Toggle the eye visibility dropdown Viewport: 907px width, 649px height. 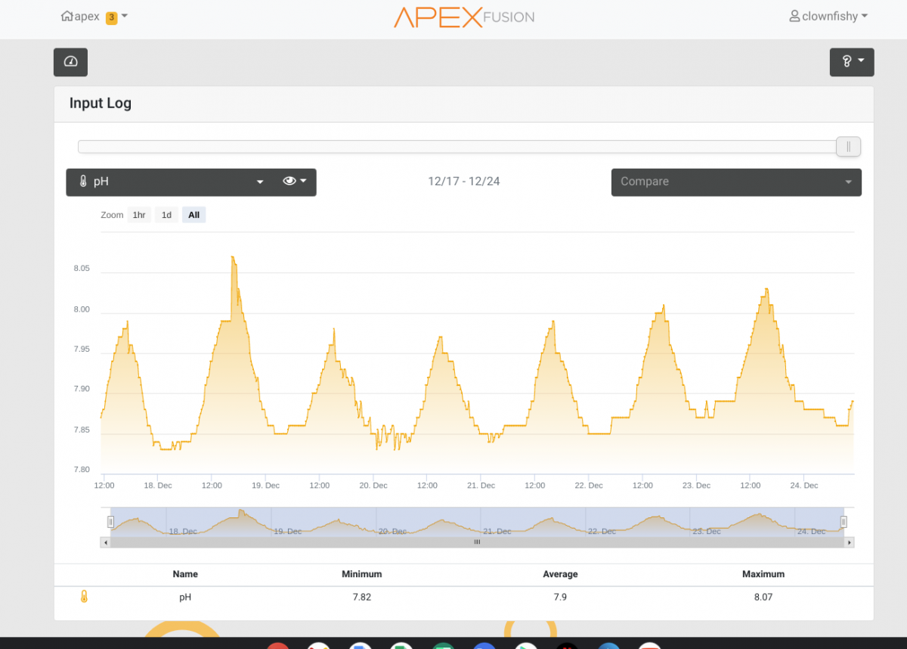pos(295,182)
